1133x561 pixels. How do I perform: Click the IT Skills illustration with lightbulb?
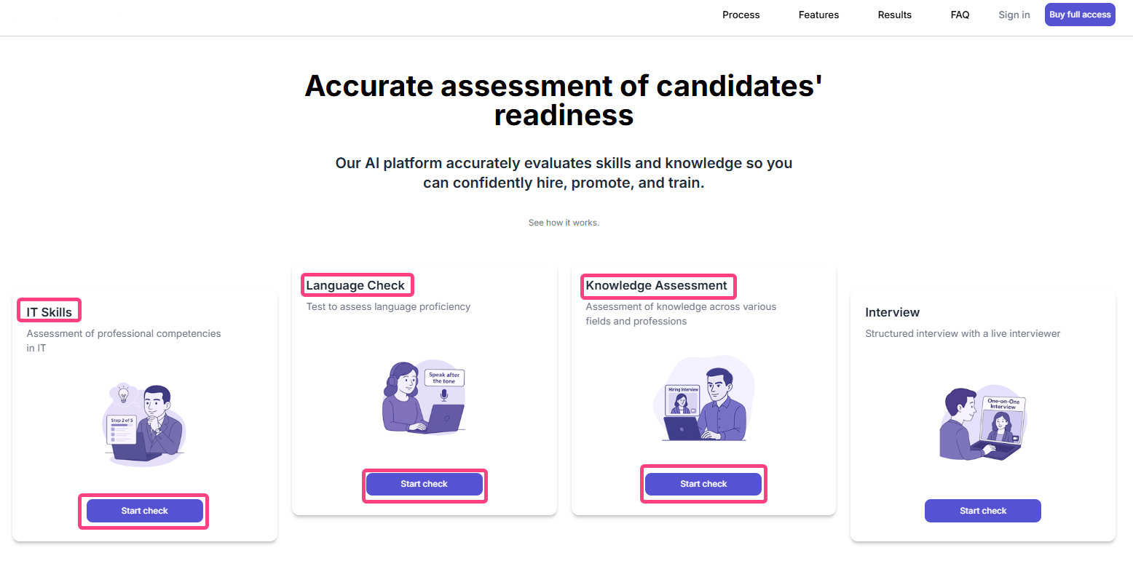pyautogui.click(x=144, y=426)
